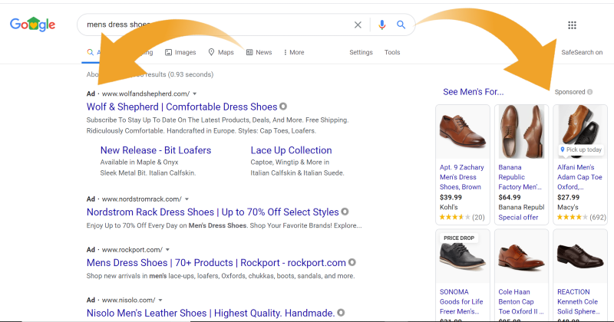Click the Sponsored label
Viewport: 614px width, 322px height.
point(569,92)
